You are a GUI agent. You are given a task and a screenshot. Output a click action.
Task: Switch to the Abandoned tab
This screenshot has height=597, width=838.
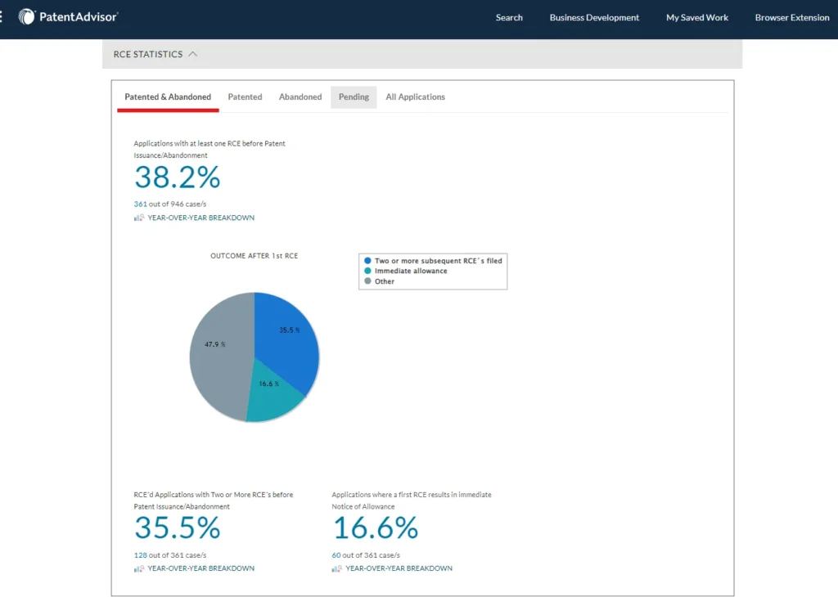(300, 97)
